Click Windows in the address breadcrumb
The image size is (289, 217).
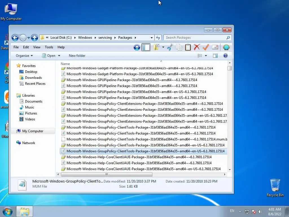pyautogui.click(x=85, y=38)
